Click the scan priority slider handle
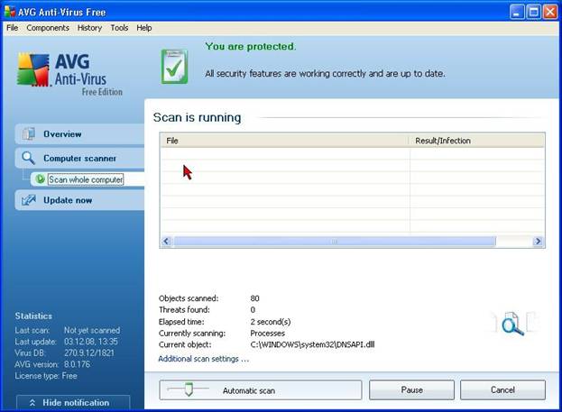 coord(189,389)
